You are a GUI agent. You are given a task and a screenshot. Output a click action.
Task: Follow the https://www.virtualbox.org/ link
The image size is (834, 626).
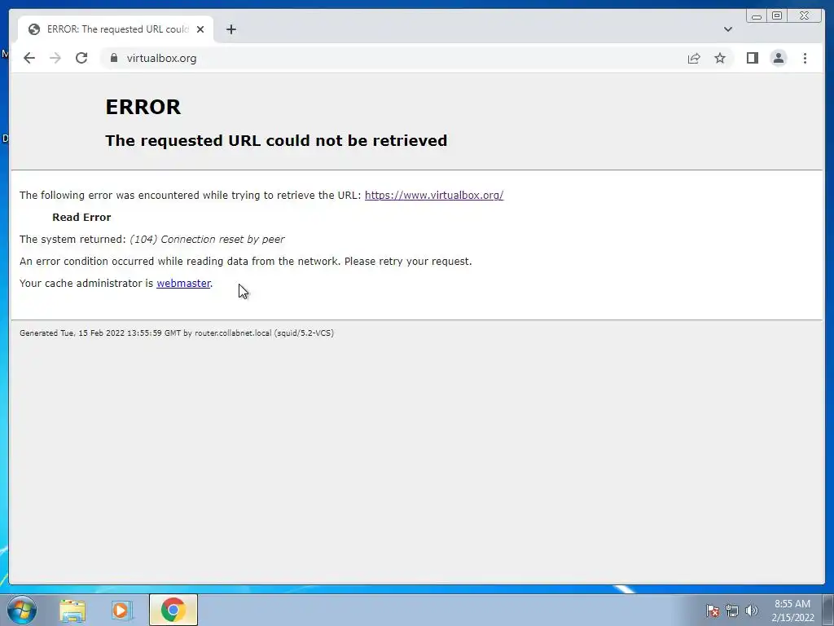(x=434, y=196)
